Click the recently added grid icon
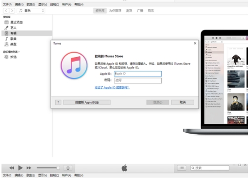This screenshot has height=178, width=249. tap(6, 22)
